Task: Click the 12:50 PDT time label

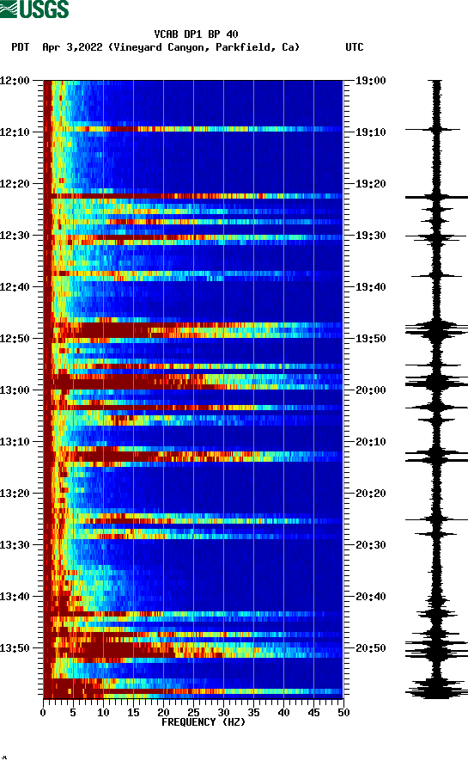Action: (x=15, y=339)
